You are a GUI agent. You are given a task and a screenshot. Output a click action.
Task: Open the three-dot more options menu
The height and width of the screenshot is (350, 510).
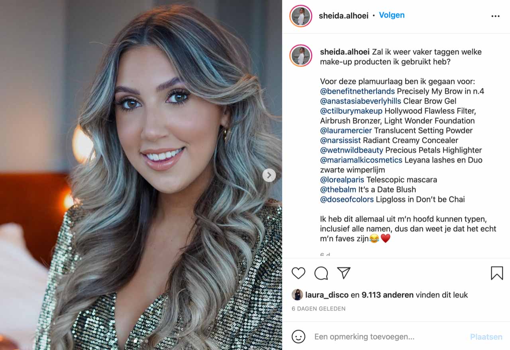(495, 16)
